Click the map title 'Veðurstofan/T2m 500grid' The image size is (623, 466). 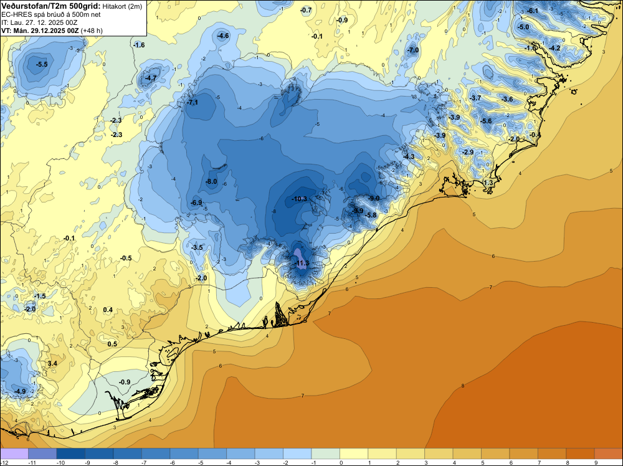coord(50,6)
